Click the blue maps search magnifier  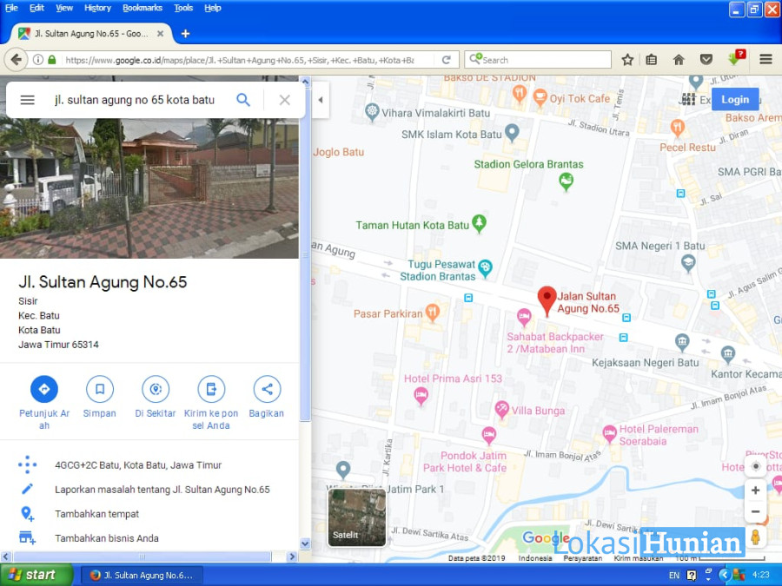tap(243, 100)
